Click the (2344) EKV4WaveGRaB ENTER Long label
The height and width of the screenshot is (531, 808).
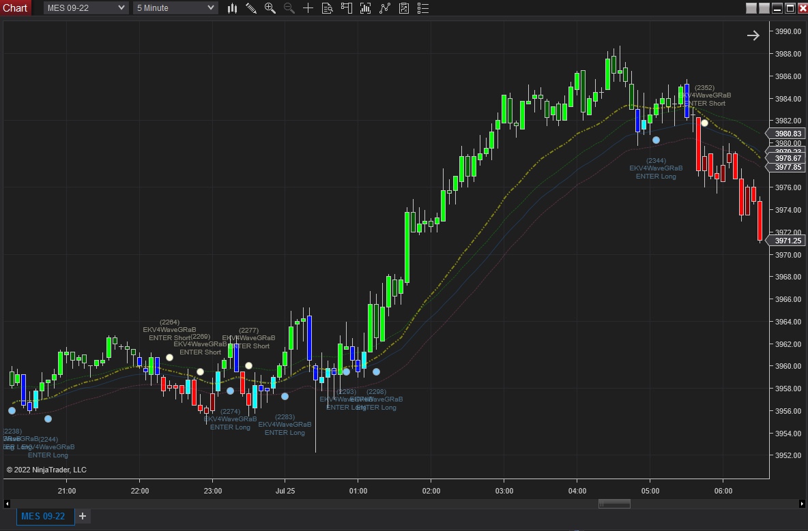point(656,168)
